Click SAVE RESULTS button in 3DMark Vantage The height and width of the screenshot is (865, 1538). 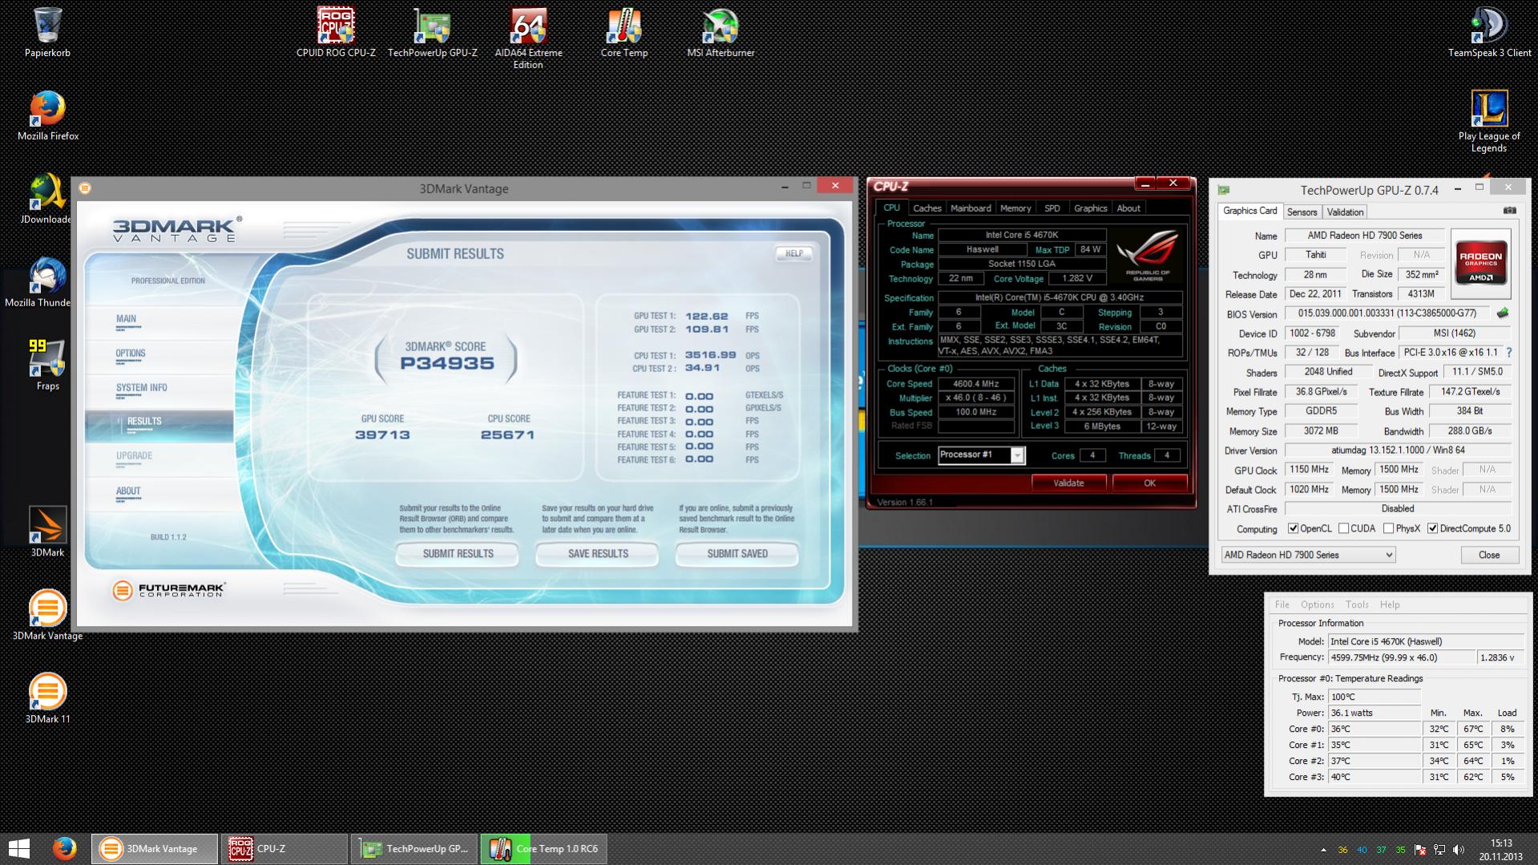pyautogui.click(x=598, y=554)
